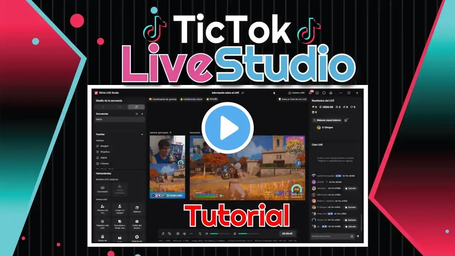Open the Encuesta y Votar tool

point(120,223)
